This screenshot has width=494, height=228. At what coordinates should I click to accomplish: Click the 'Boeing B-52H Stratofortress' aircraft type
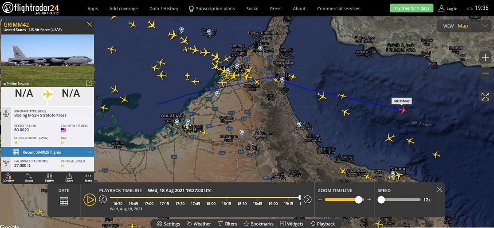pos(40,116)
